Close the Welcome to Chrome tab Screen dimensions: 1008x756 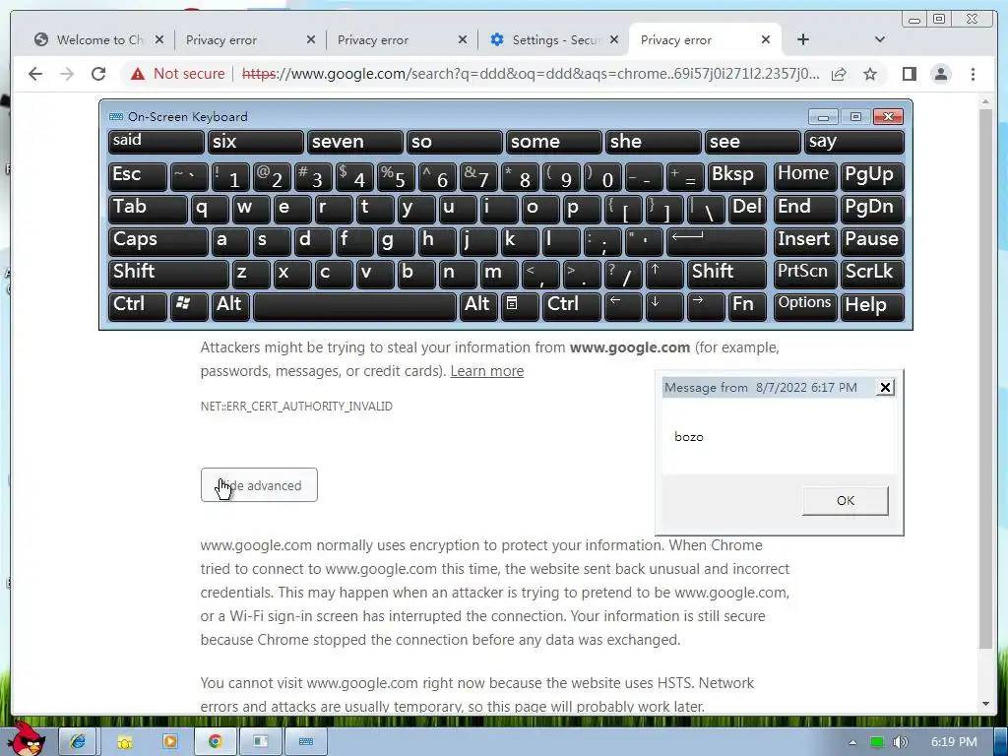pyautogui.click(x=159, y=39)
